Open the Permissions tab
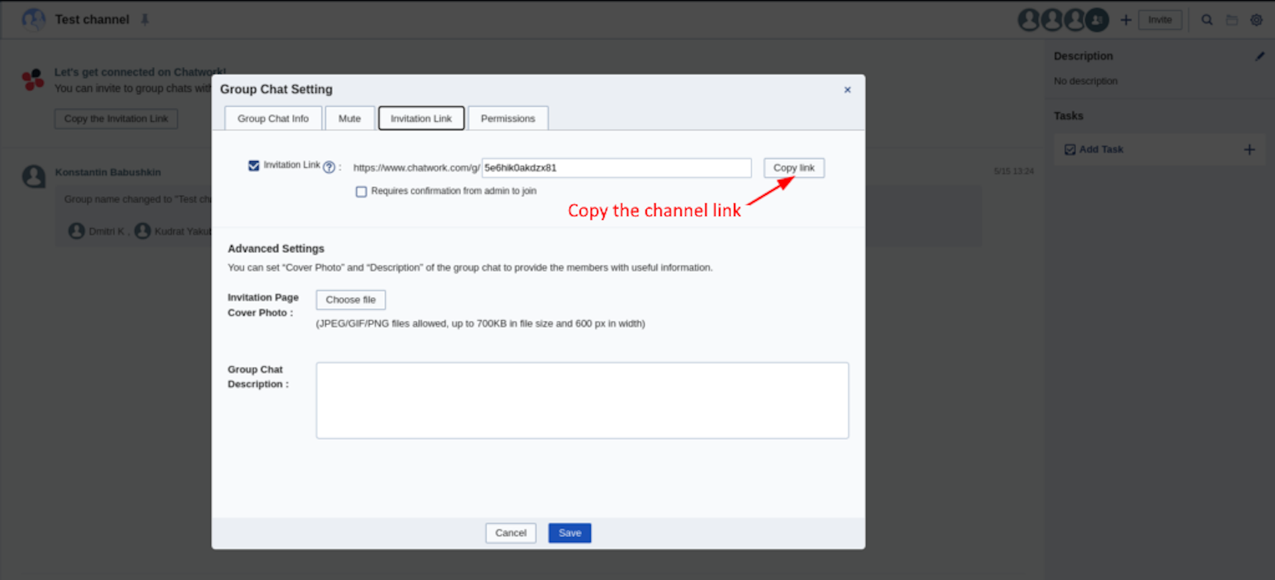 click(508, 118)
